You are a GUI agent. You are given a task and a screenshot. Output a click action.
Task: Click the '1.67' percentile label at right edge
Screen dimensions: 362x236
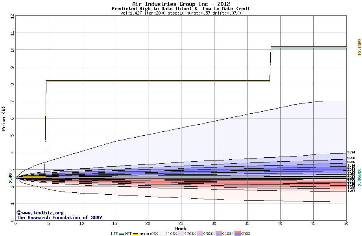click(351, 191)
